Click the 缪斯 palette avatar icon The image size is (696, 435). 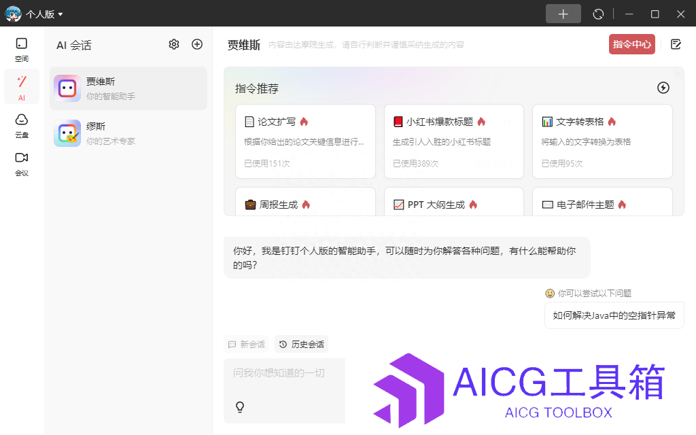(x=67, y=133)
